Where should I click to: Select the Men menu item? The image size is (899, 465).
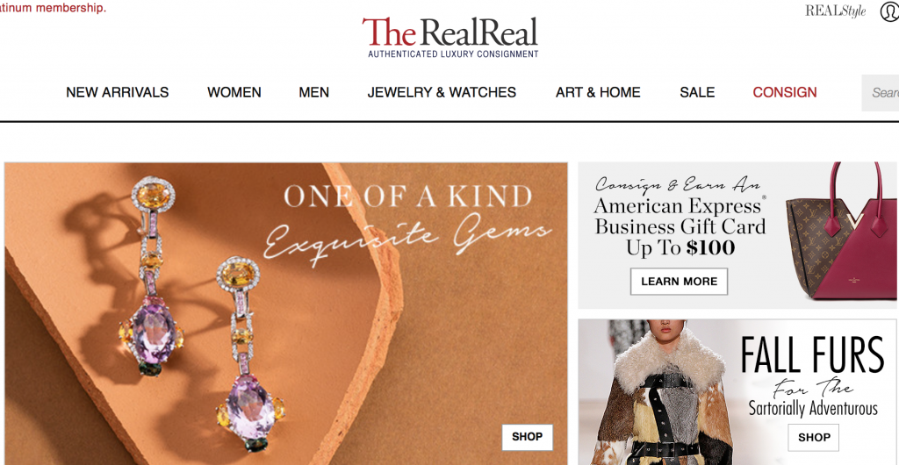(x=313, y=92)
